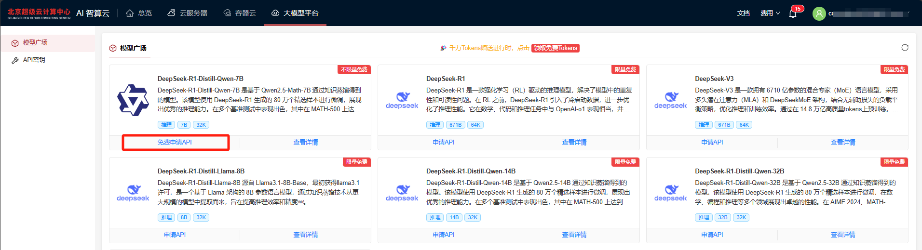The image size is (922, 250).
Task: Click 申请API for DeepSeek-V3
Action: (712, 143)
